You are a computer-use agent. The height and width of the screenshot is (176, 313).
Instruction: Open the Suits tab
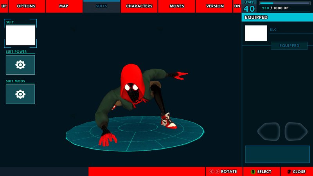click(102, 6)
